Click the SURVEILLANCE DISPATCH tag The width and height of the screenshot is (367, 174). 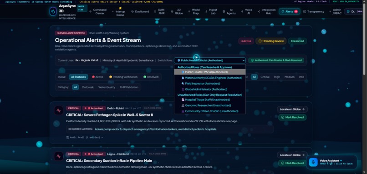[x=71, y=33]
